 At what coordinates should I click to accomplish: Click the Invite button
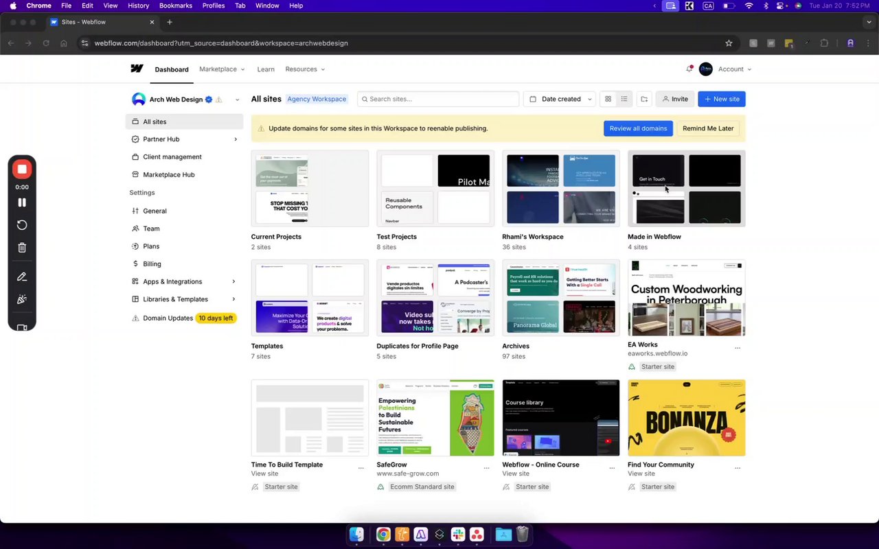point(675,99)
